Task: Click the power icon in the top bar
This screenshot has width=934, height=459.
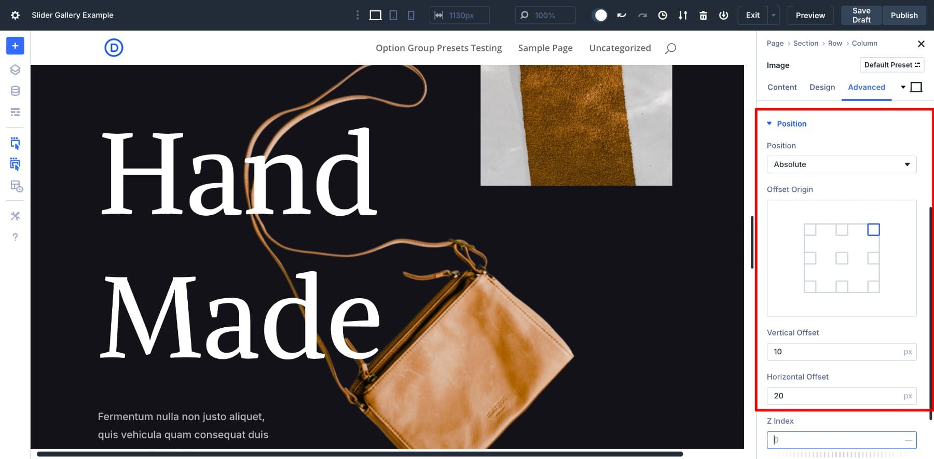Action: click(x=723, y=15)
